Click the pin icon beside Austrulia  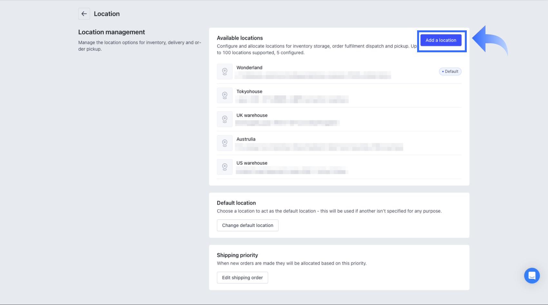click(x=225, y=143)
